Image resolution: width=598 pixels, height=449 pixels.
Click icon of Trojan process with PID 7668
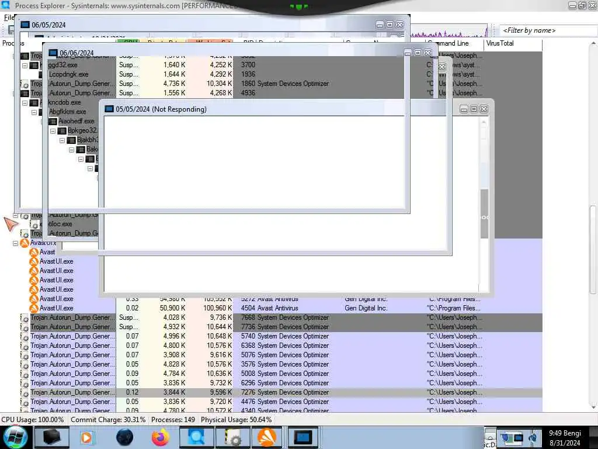tap(25, 318)
